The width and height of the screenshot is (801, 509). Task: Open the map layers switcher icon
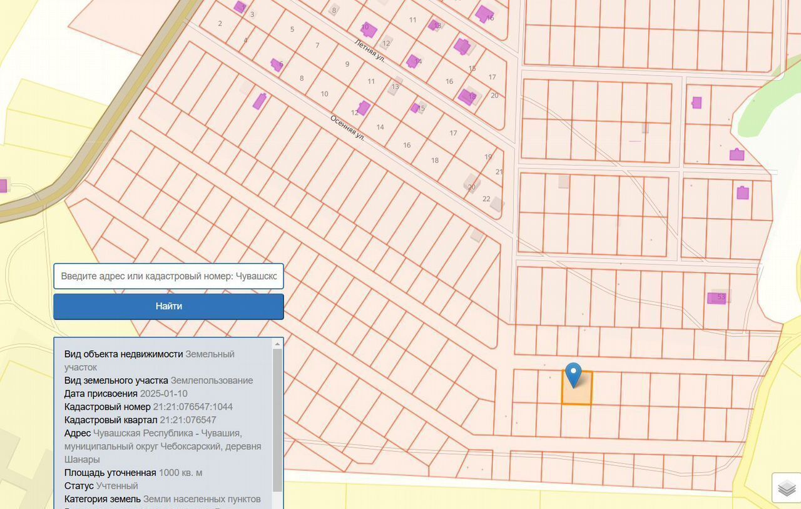tap(787, 488)
